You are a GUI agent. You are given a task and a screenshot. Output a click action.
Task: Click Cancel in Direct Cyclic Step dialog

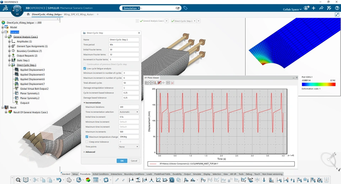(x=134, y=161)
